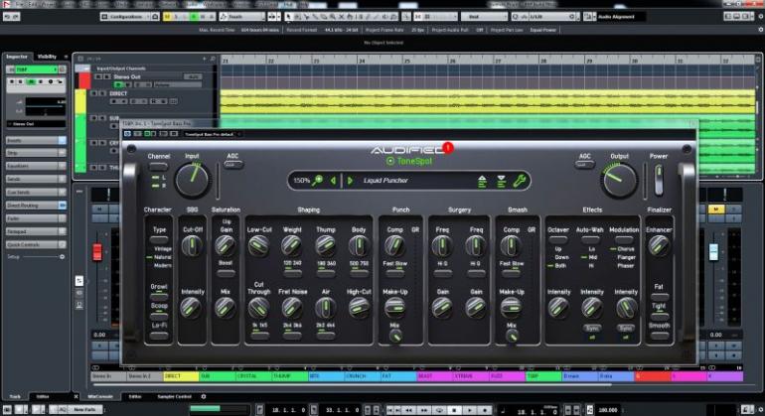Expand the Direct Routing section in Inspector

pyautogui.click(x=36, y=206)
